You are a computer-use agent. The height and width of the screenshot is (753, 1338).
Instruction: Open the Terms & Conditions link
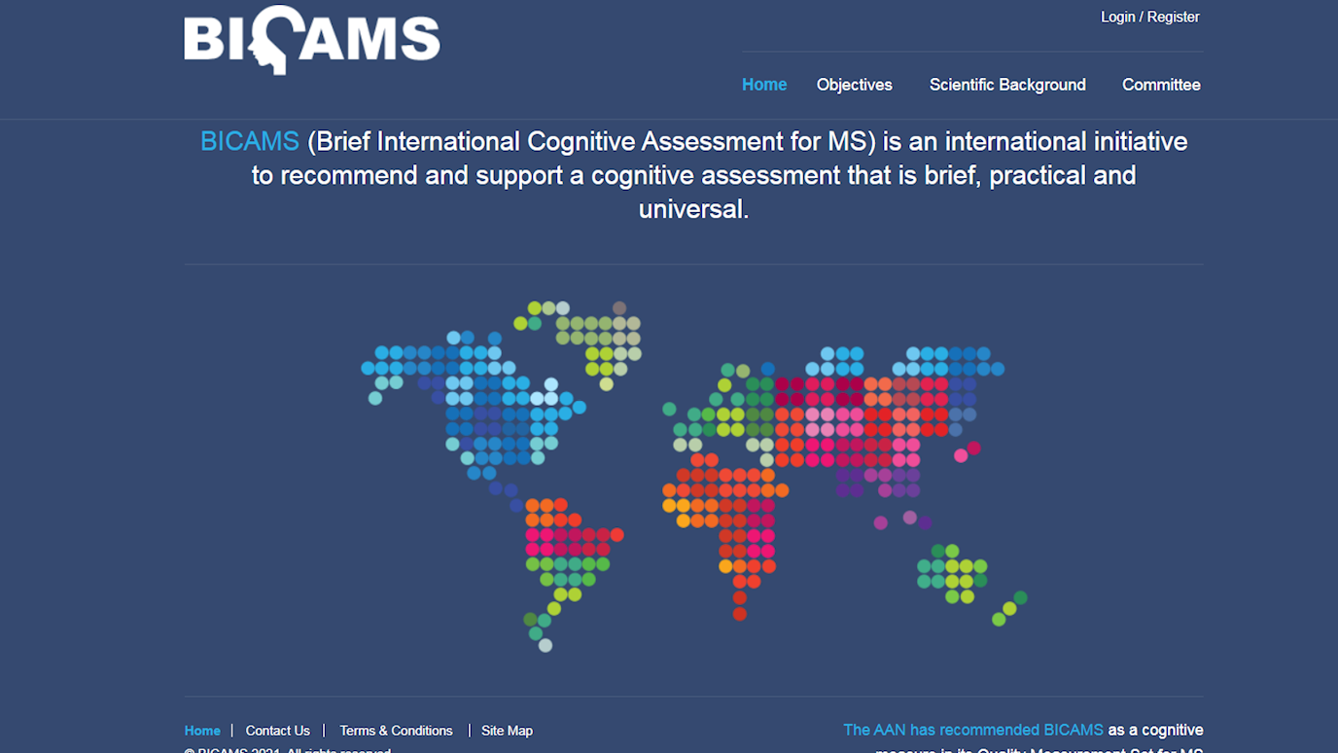point(396,731)
